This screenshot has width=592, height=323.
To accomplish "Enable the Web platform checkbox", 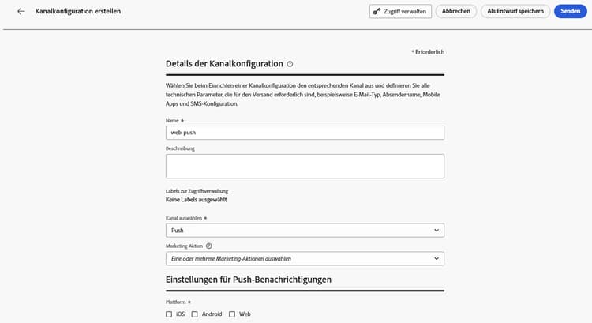I will click(232, 314).
